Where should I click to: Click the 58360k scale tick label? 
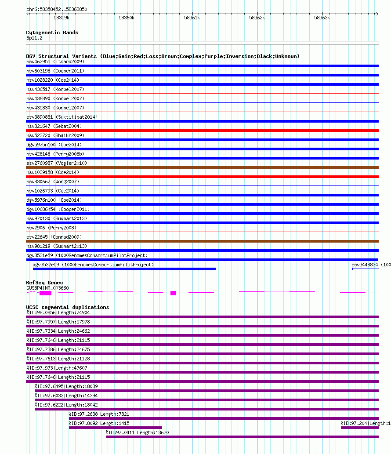(x=127, y=18)
